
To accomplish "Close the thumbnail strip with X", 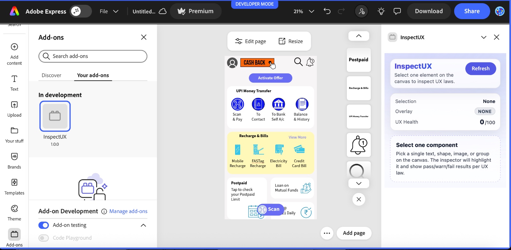I will (x=359, y=199).
